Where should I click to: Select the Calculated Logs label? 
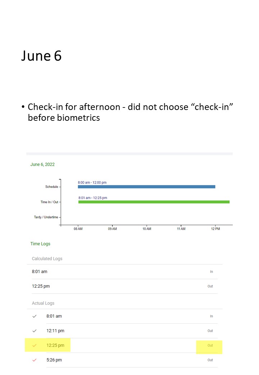point(47,259)
